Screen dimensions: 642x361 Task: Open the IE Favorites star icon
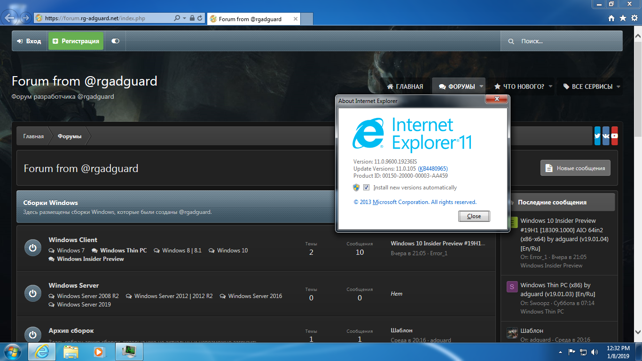623,18
